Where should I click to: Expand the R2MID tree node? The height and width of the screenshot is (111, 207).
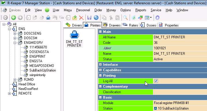tap(15, 80)
